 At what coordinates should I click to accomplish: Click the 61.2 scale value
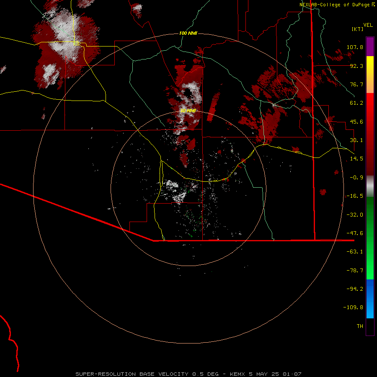[356, 103]
